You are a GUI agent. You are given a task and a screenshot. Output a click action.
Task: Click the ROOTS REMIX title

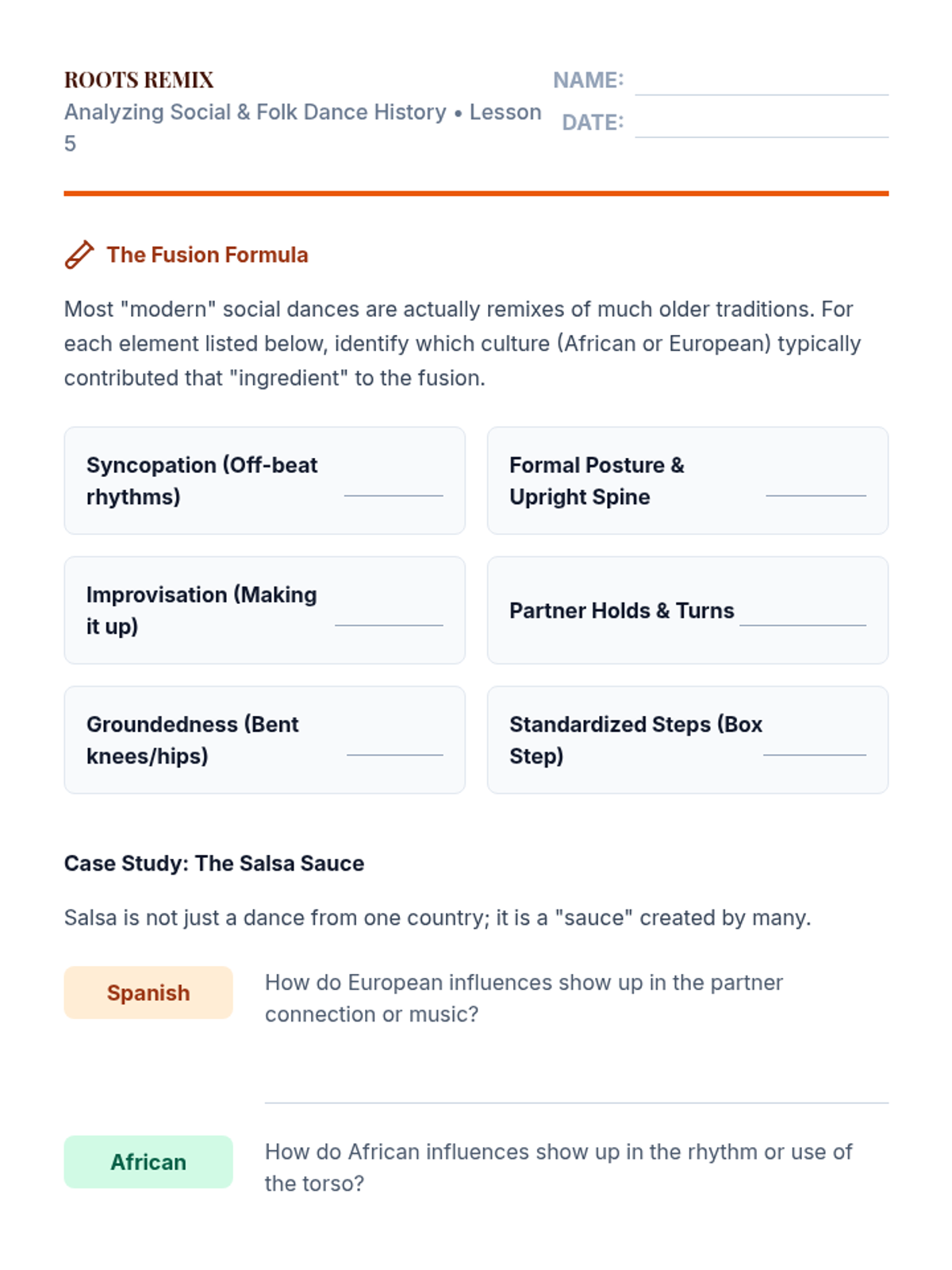pos(139,80)
